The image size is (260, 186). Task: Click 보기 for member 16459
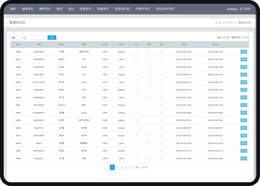[x=244, y=121]
